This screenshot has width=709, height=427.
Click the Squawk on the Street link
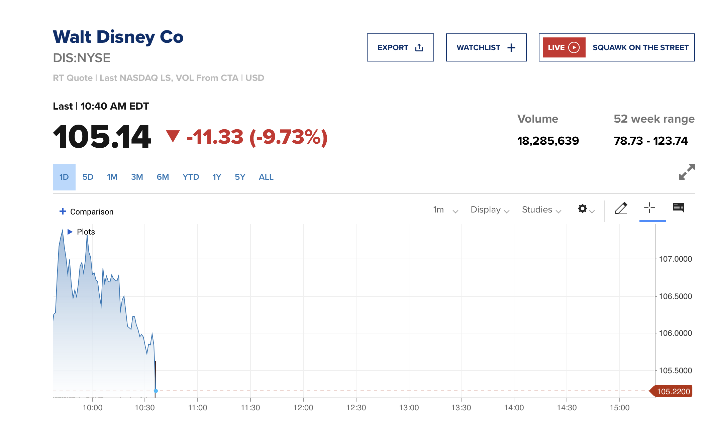pyautogui.click(x=640, y=47)
